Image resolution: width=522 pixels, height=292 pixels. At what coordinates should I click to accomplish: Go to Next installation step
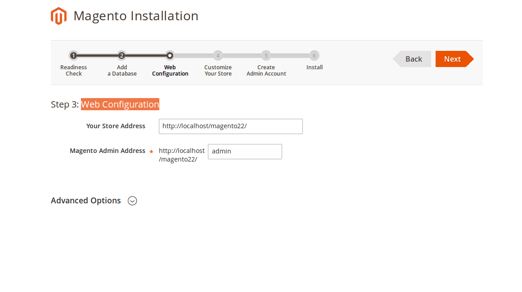pyautogui.click(x=454, y=59)
